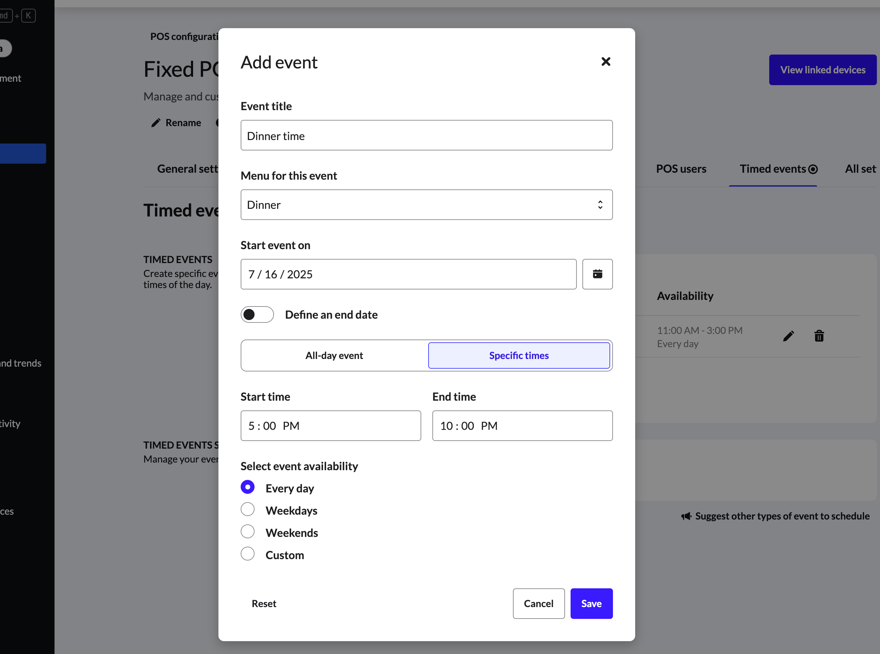Choose the Custom availability option

tap(248, 554)
